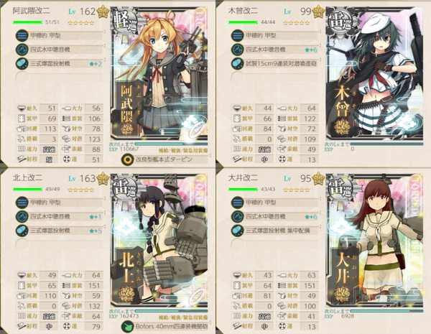
Task: Click Kiso's 雷巡 ship type badge
Action: tap(340, 22)
